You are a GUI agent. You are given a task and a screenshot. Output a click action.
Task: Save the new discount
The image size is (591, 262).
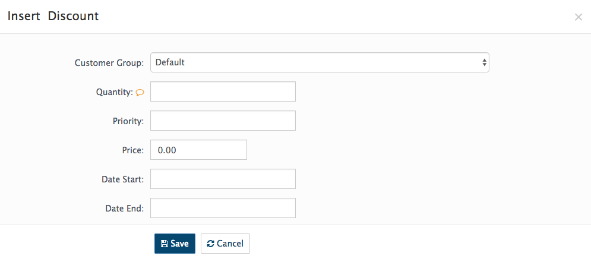click(175, 244)
